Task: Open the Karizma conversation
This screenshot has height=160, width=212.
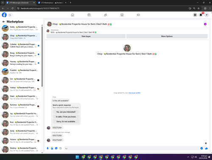Action: [21, 106]
